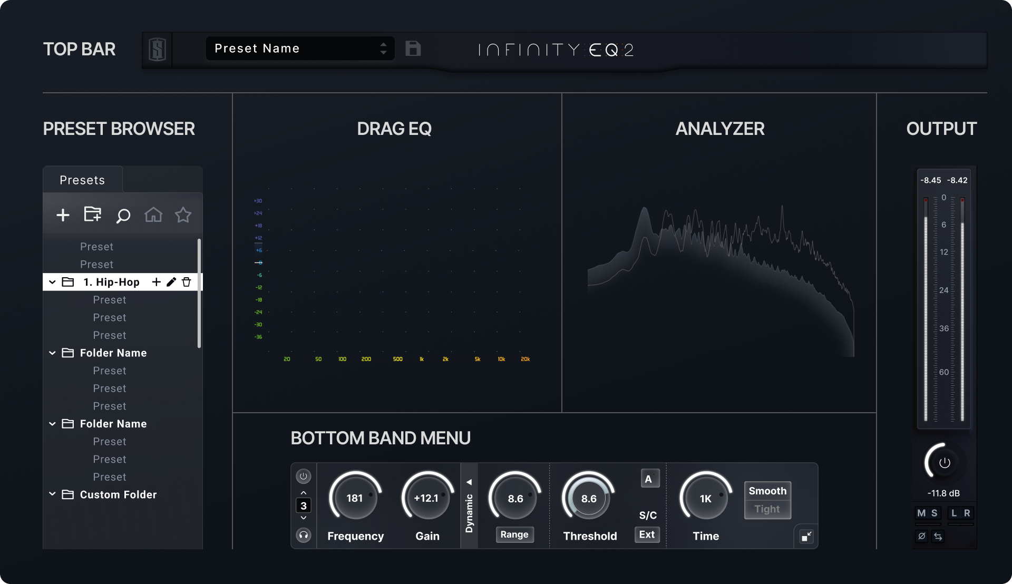This screenshot has width=1012, height=584.
Task: Click the collapse band menu corner icon
Action: (x=806, y=537)
